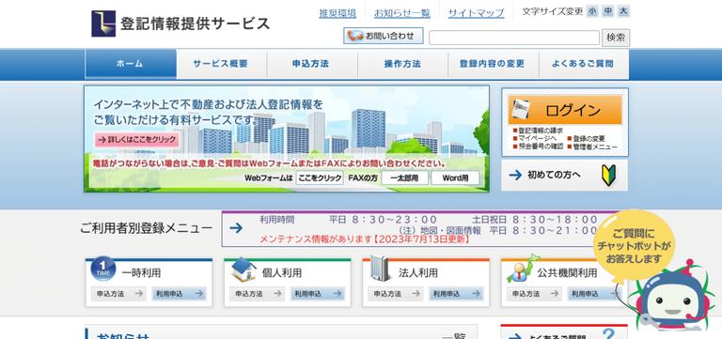This screenshot has height=339, width=722.
Task: Click the document icon on ログイン
Action: tap(521, 110)
